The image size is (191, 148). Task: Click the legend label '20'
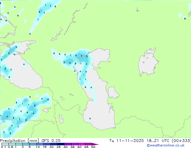pos(52,147)
